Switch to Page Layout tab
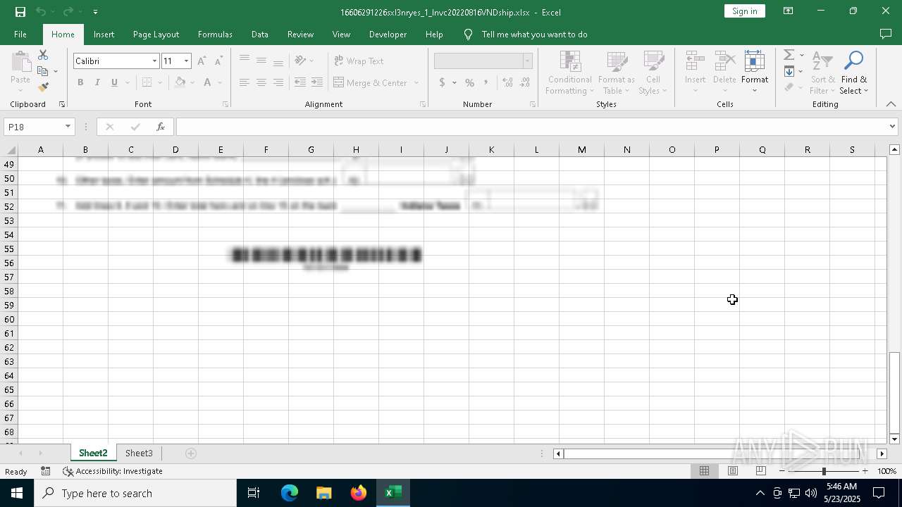 click(x=156, y=34)
